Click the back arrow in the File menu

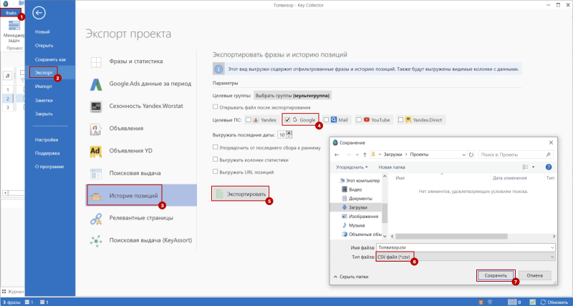[x=39, y=12]
